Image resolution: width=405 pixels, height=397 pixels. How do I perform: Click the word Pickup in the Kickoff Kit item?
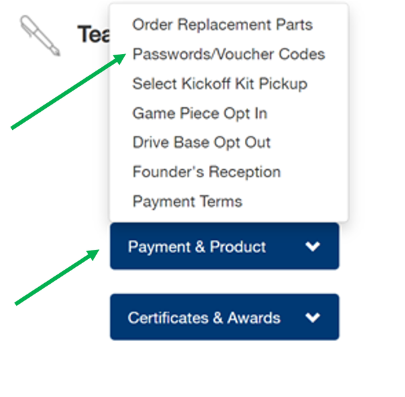[283, 84]
